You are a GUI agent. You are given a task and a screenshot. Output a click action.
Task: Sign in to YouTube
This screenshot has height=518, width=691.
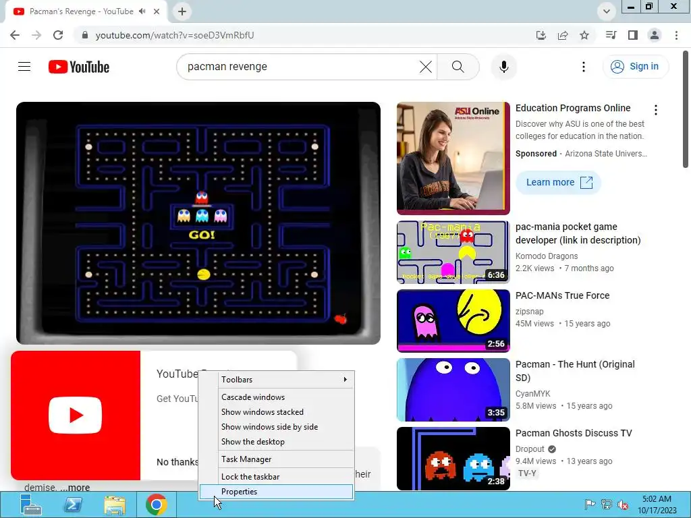pos(635,67)
